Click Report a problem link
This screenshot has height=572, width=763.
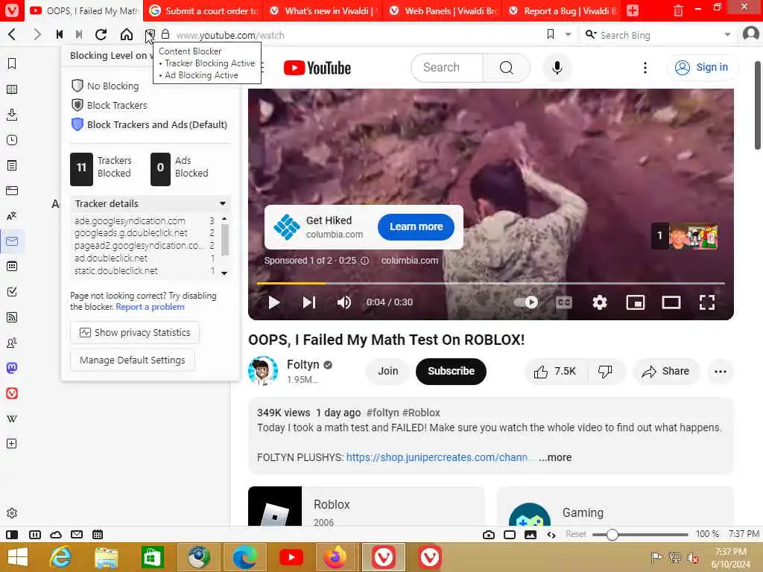click(150, 307)
